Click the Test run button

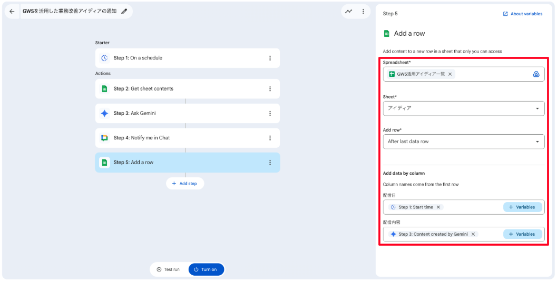168,269
